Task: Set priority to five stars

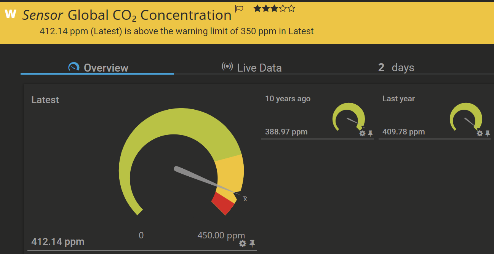Action: (x=291, y=8)
